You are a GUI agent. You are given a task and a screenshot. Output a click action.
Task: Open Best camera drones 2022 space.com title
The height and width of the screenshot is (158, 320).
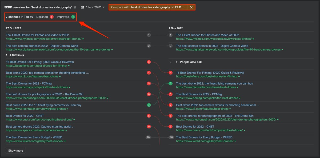[40, 127]
